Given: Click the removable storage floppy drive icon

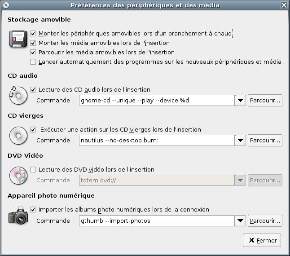Looking at the screenshot, I should pyautogui.click(x=18, y=39).
